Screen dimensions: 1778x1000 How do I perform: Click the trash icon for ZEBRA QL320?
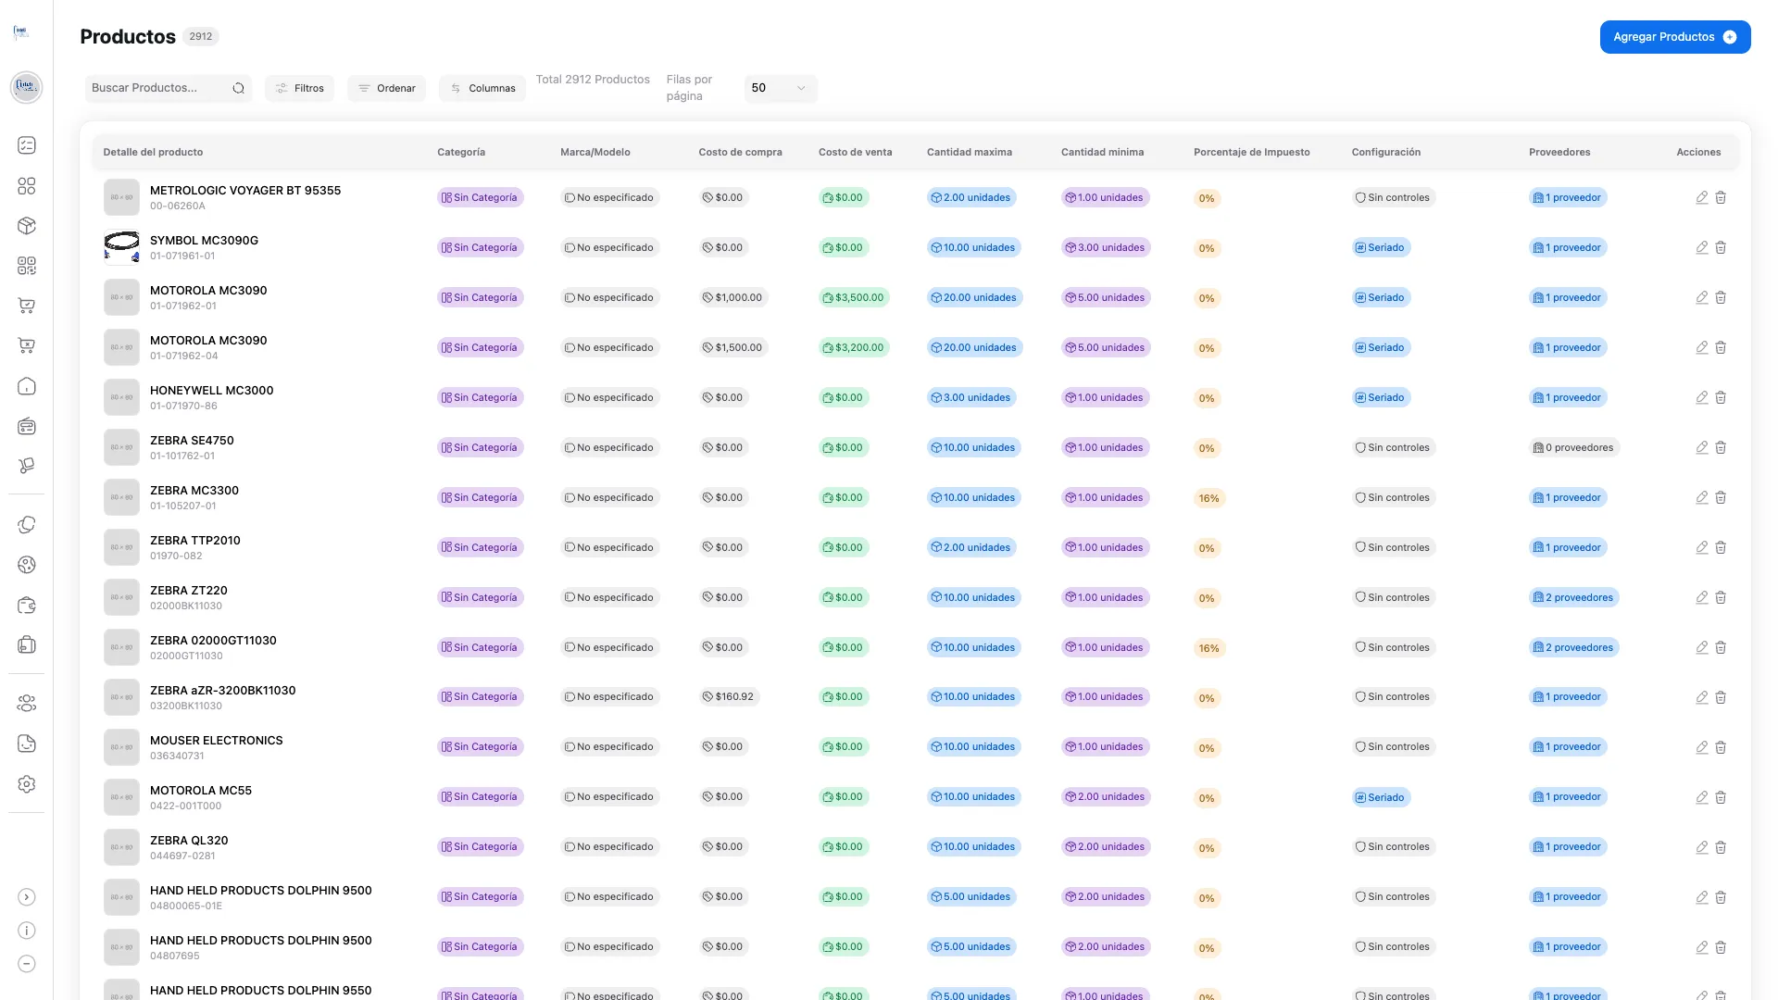point(1721,847)
